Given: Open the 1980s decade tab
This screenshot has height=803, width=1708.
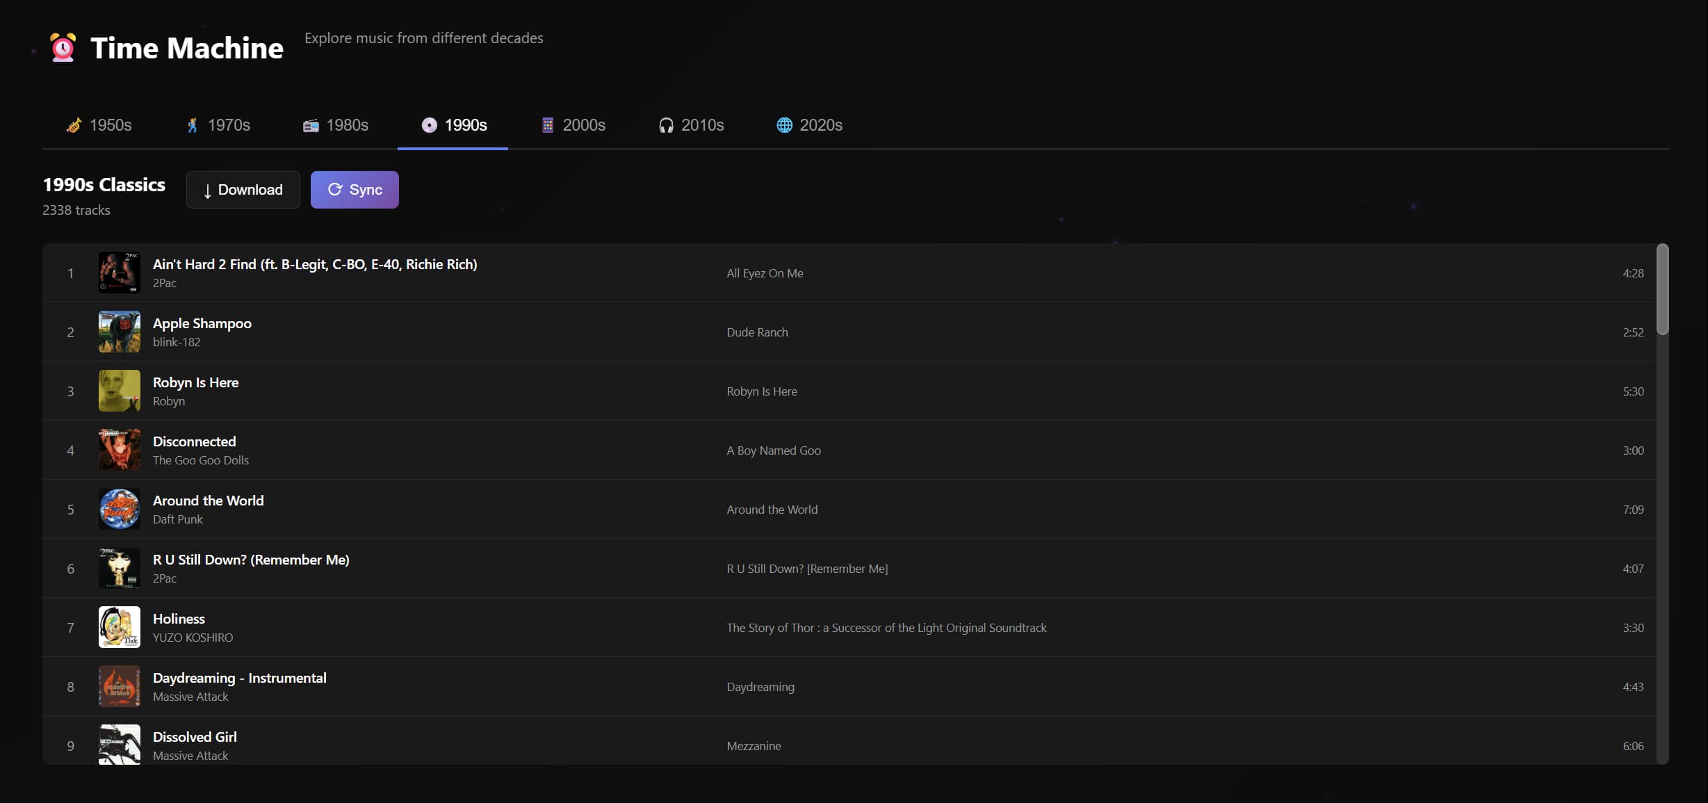Looking at the screenshot, I should click(x=336, y=125).
